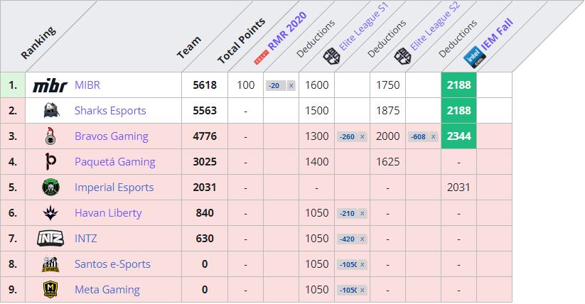
Task: Click the Santos e-Sports logo
Action: (50, 264)
